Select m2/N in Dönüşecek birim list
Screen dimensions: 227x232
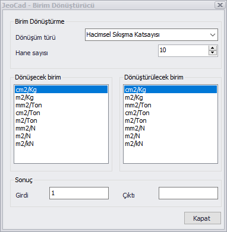click(61, 136)
